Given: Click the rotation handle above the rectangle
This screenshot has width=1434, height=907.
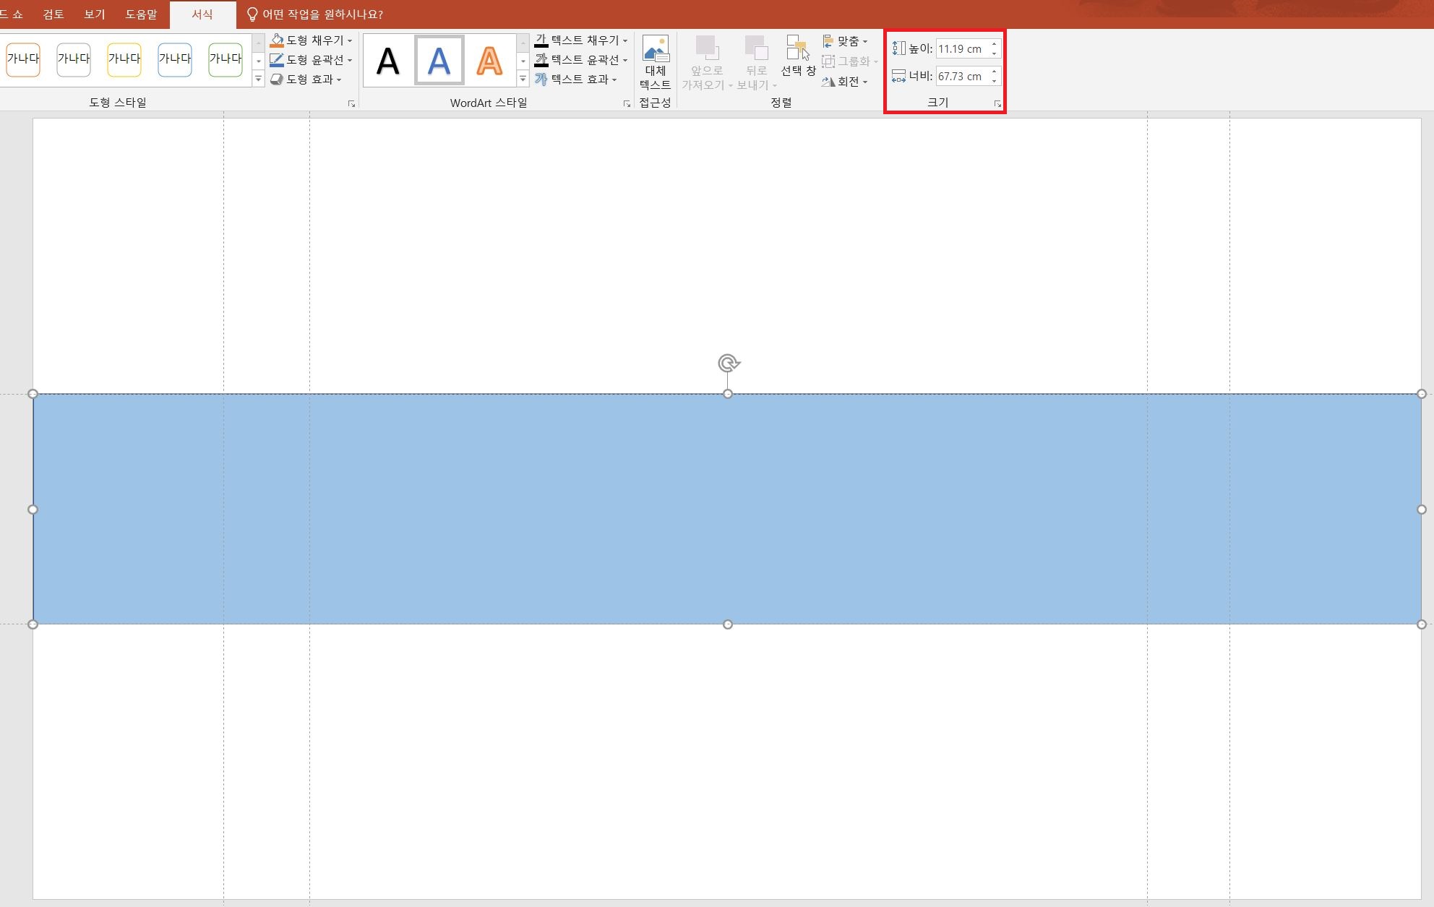Looking at the screenshot, I should point(728,363).
